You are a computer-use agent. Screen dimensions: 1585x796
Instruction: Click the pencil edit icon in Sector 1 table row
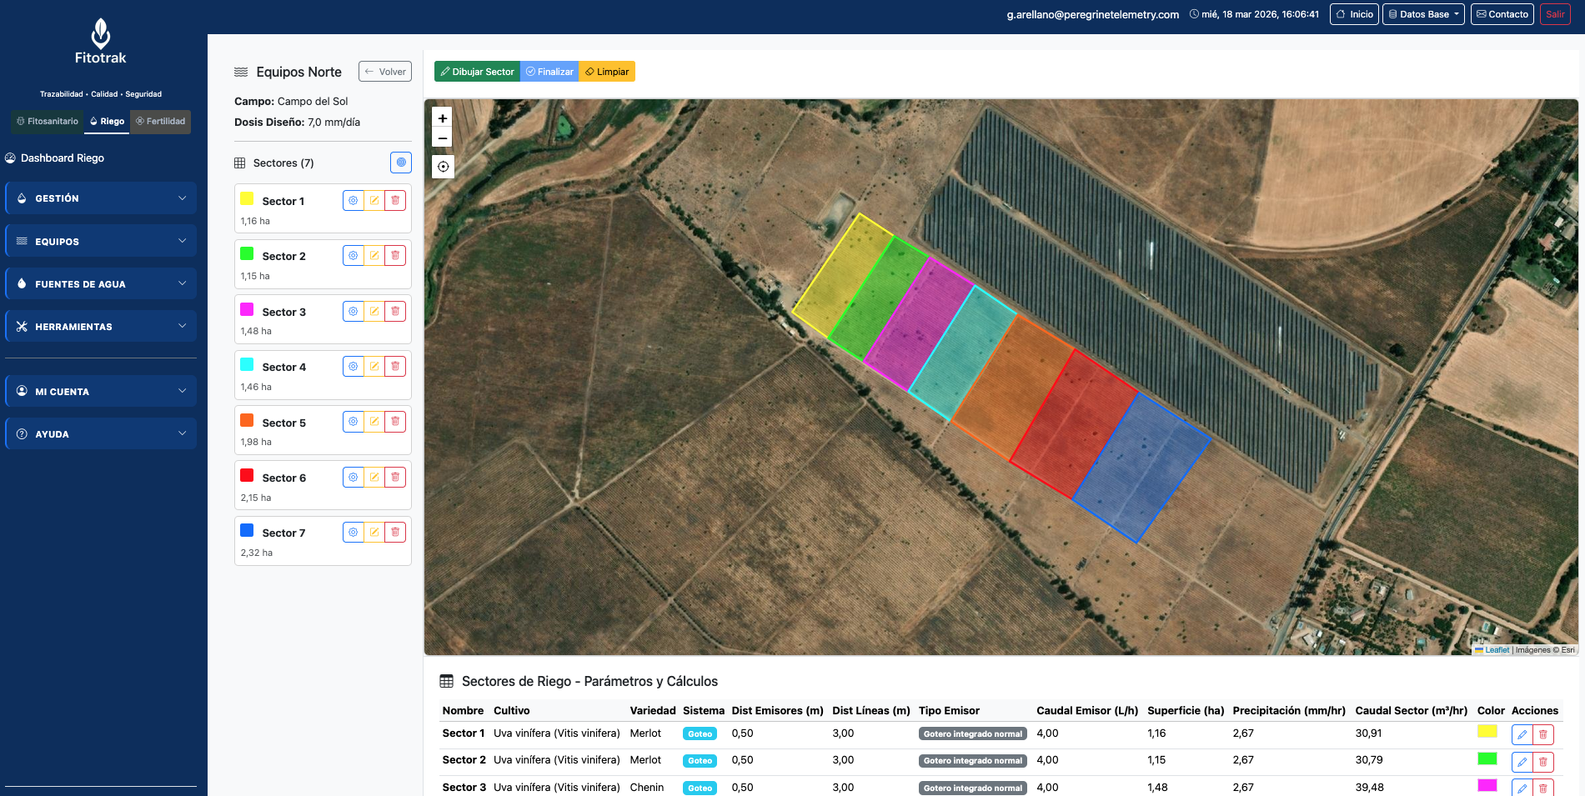tap(1522, 734)
